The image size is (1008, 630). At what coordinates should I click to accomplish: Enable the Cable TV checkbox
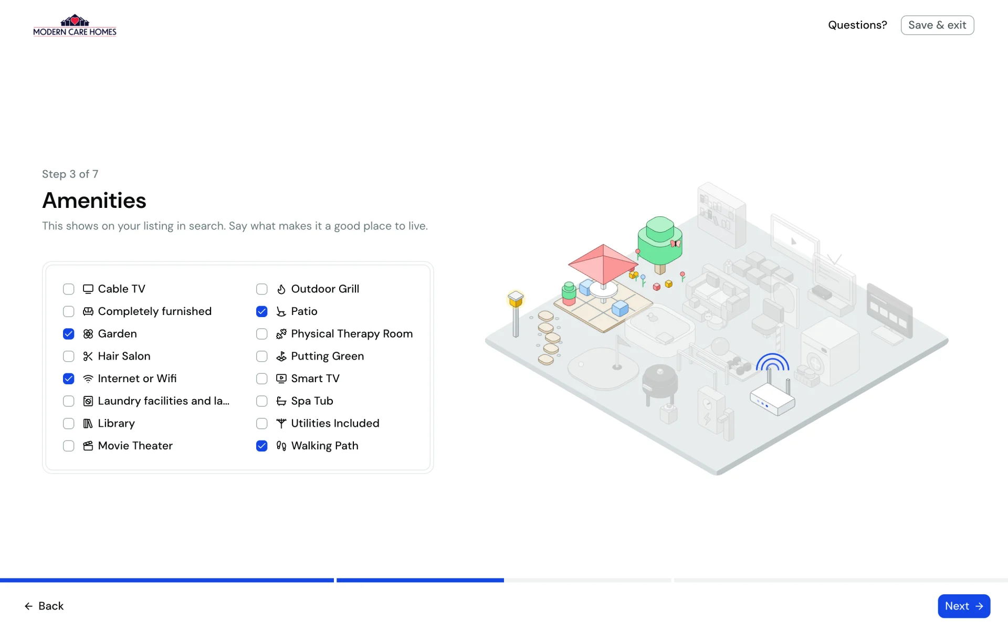click(69, 289)
